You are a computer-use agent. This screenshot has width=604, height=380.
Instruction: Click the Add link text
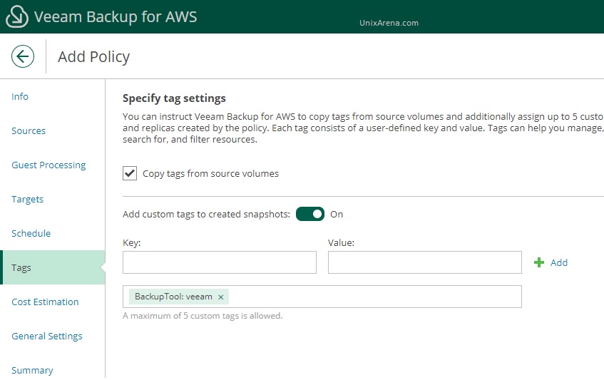[x=559, y=262]
